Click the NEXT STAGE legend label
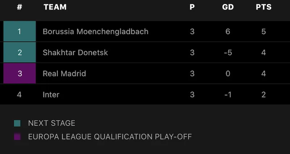 click(51, 123)
